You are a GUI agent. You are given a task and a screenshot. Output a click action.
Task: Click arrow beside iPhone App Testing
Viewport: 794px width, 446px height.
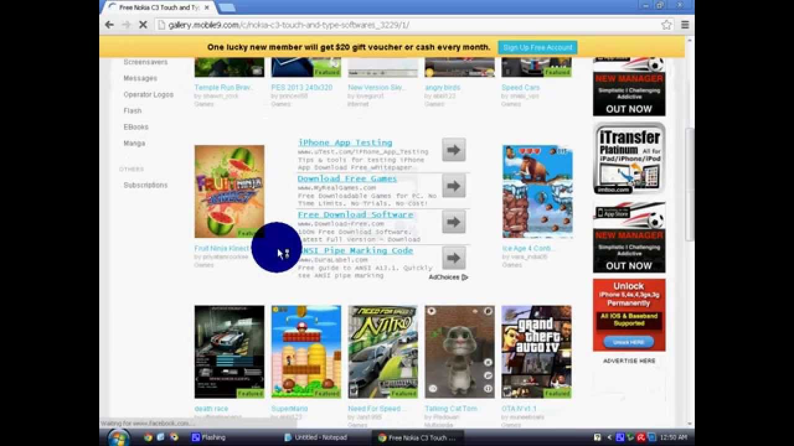pyautogui.click(x=454, y=150)
